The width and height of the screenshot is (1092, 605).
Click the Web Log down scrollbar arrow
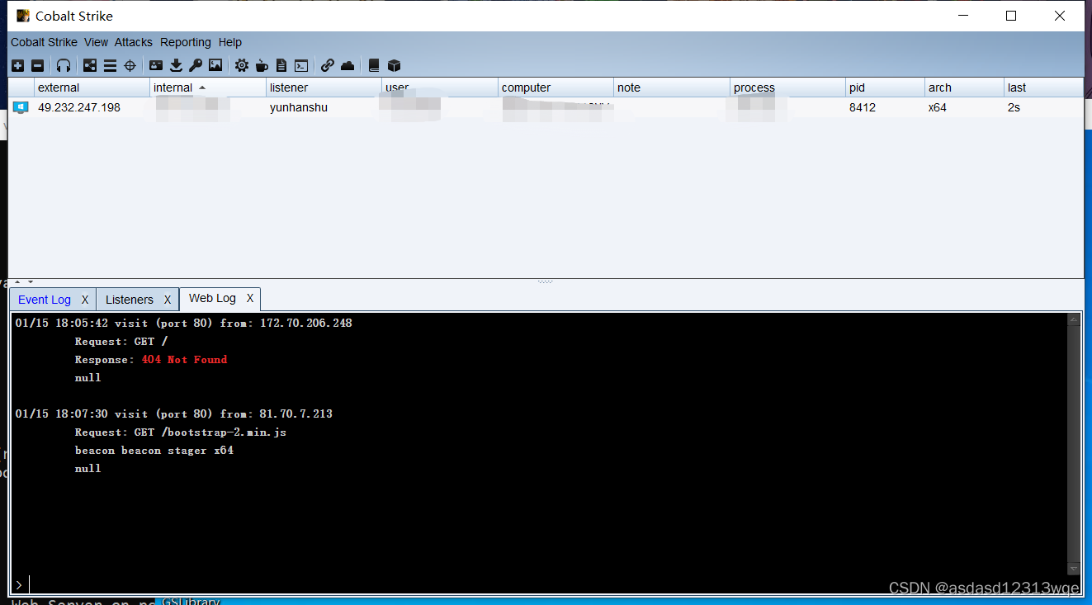tap(1073, 569)
